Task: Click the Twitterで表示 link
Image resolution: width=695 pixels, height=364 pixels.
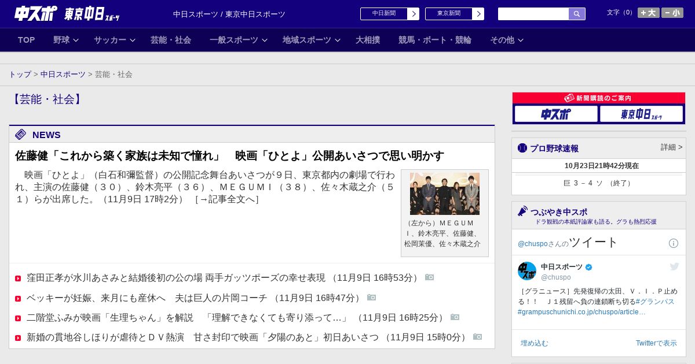Action: [x=656, y=343]
